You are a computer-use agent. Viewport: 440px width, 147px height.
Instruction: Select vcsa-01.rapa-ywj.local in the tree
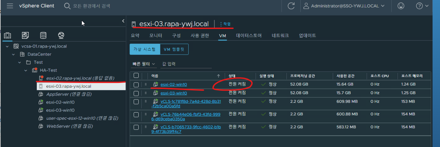pyautogui.click(x=44, y=46)
